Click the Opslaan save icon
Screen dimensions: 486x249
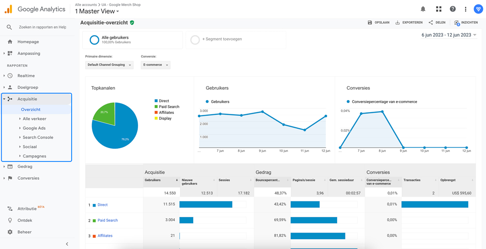(370, 23)
